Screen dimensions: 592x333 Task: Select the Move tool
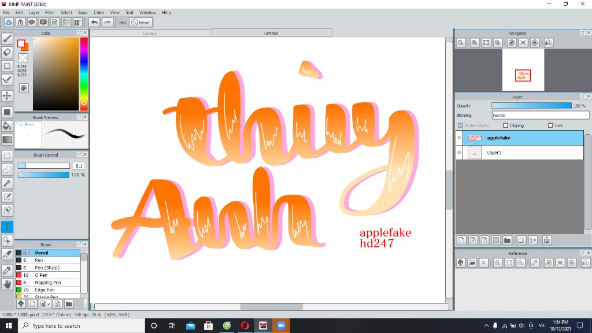coord(7,95)
